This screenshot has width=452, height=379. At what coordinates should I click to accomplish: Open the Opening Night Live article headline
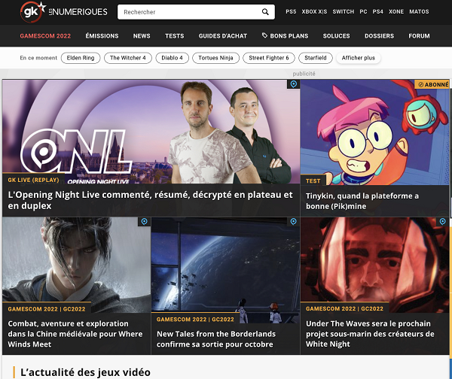150,200
